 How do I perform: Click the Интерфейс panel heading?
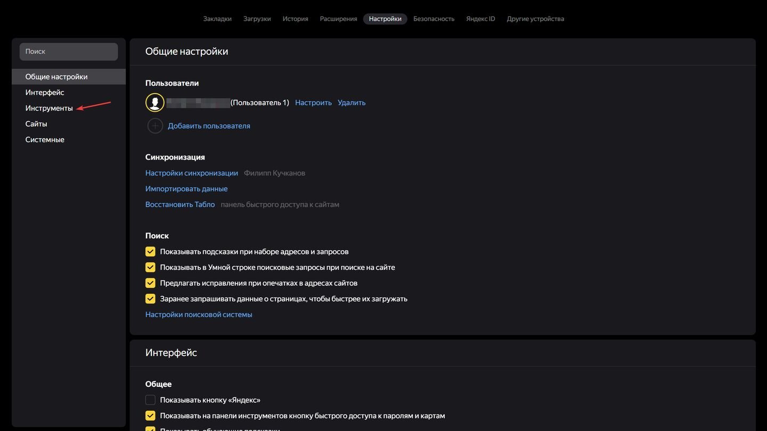(x=171, y=353)
